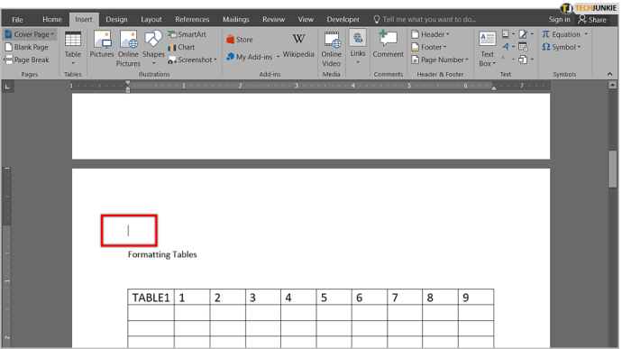The image size is (622, 349).
Task: Insert a SmartArt graphic
Action: 187,34
